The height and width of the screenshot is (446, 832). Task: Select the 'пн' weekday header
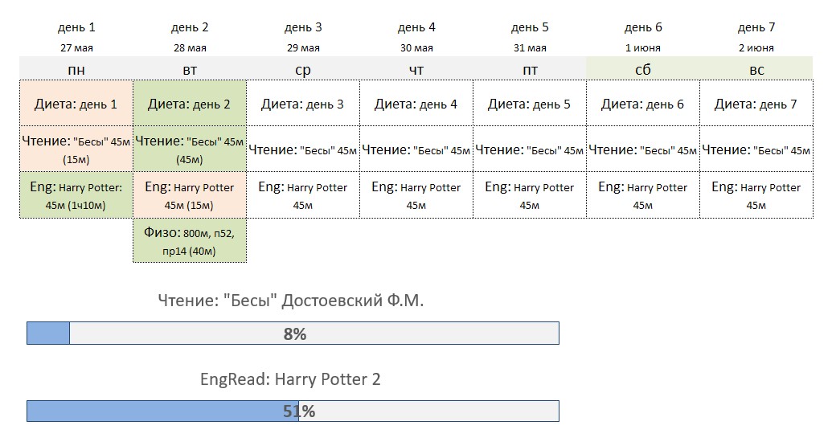tap(76, 69)
